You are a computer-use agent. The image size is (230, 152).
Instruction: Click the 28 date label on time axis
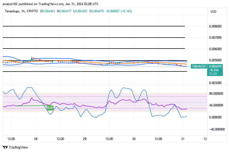(x=36, y=139)
